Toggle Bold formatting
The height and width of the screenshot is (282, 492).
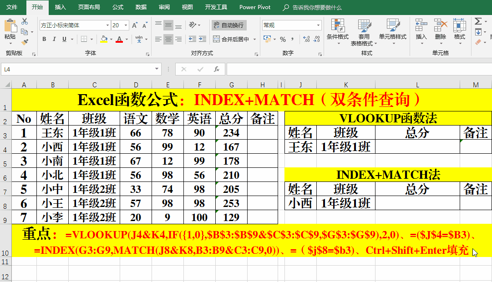(44, 39)
